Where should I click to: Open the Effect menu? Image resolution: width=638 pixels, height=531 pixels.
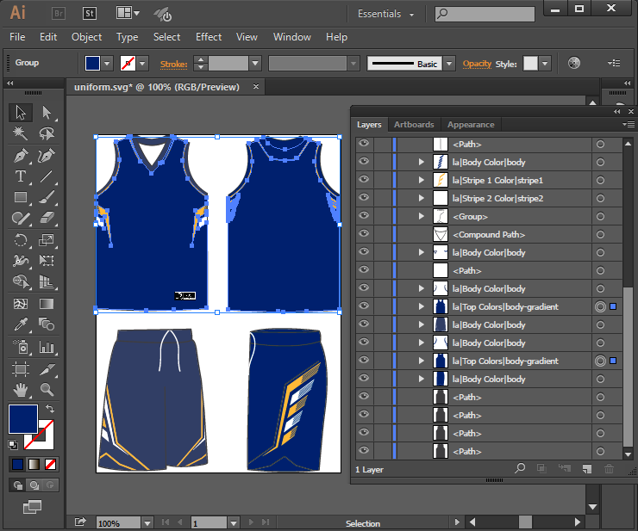pos(209,37)
